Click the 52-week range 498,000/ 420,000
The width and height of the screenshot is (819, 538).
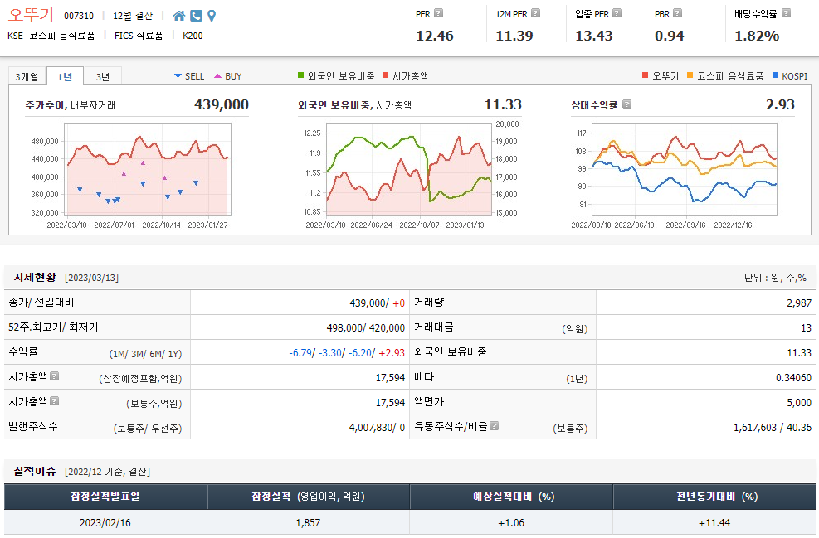coord(366,327)
